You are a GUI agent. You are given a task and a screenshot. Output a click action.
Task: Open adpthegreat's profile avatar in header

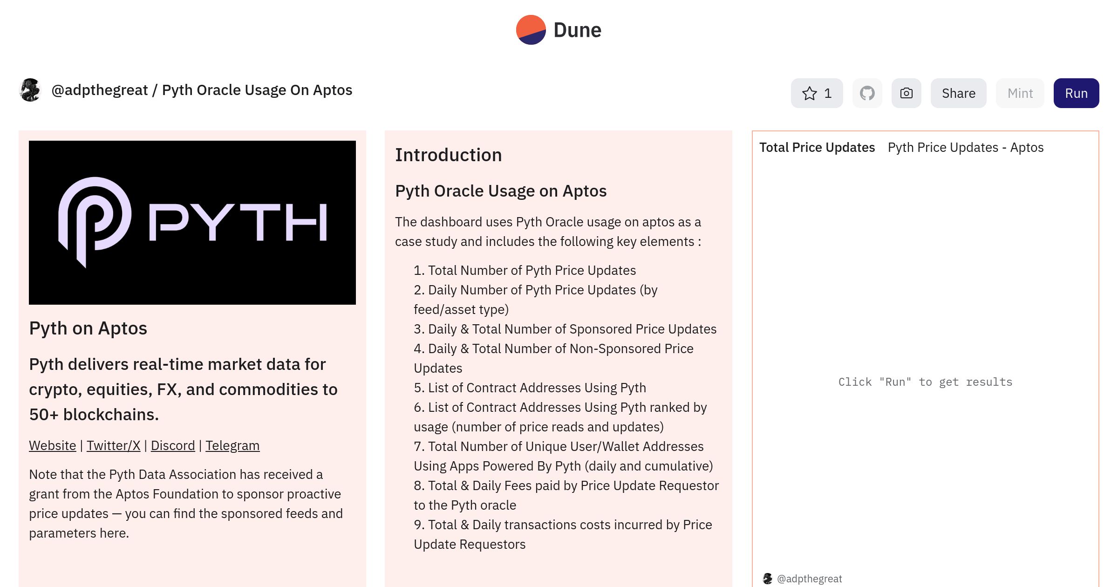pyautogui.click(x=31, y=90)
